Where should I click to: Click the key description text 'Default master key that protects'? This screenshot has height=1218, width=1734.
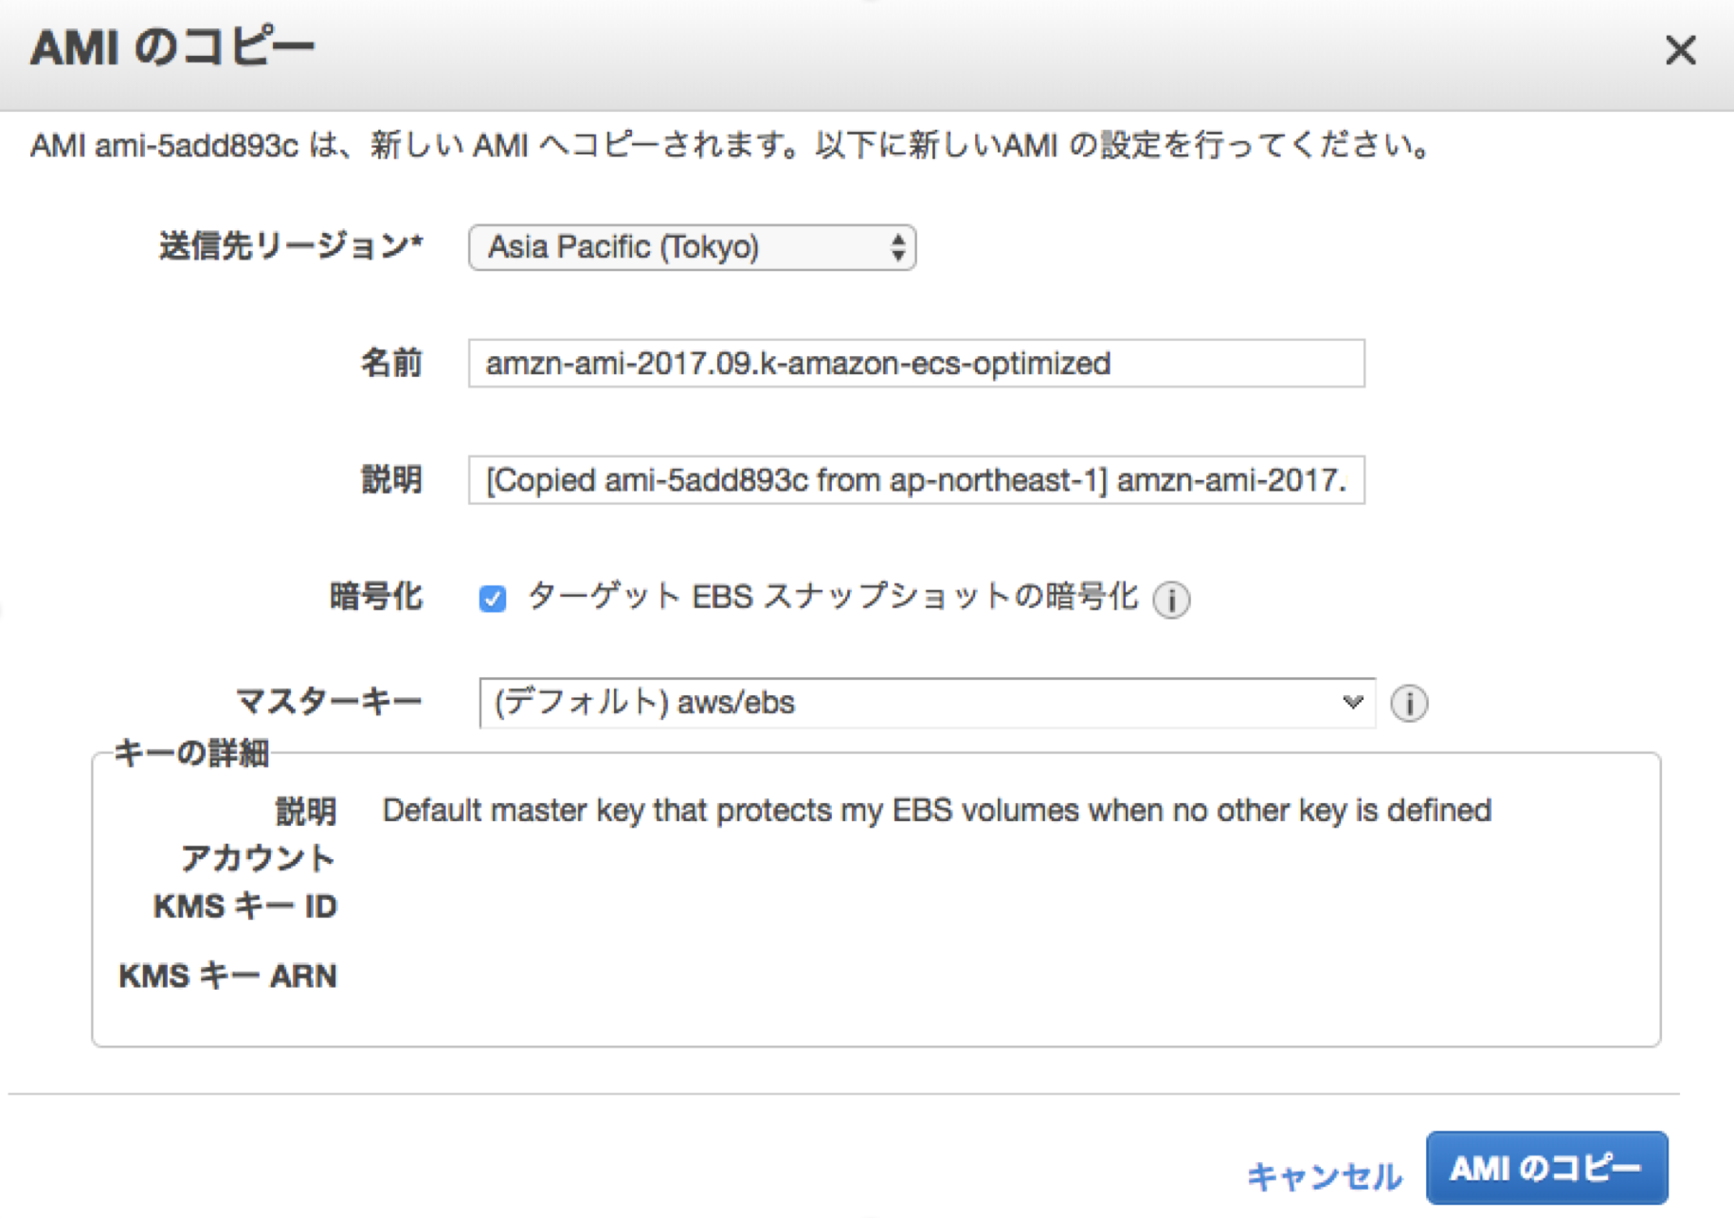(x=935, y=811)
